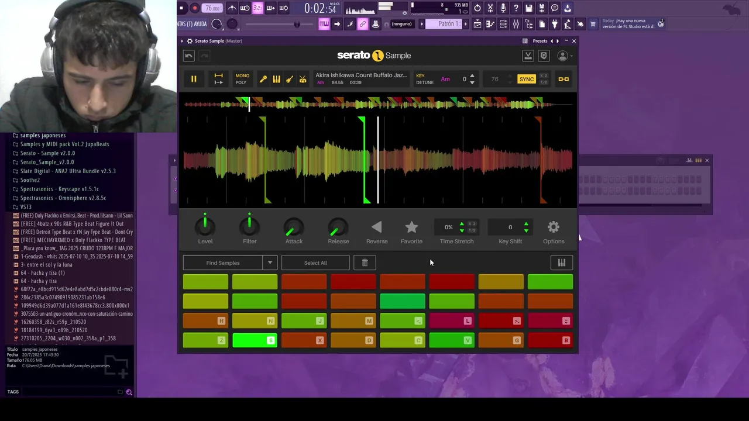Select the bass guitar stem icon
Screen dimensions: 749x421
pyautogui.click(x=290, y=79)
